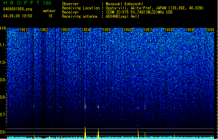Select the meteor count value 10

click(50, 16)
